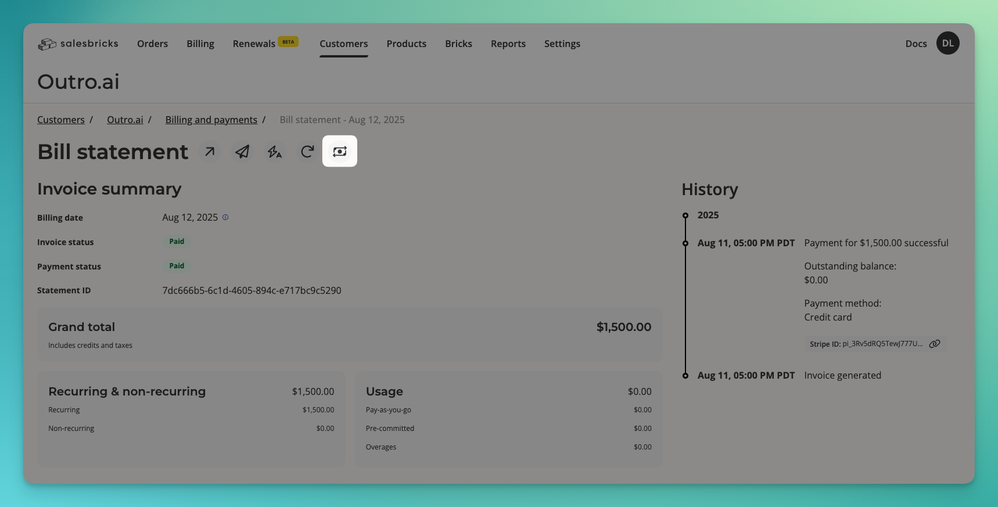This screenshot has height=507, width=998.
Task: Return to Billing and payments breadcrumb
Action: point(211,120)
